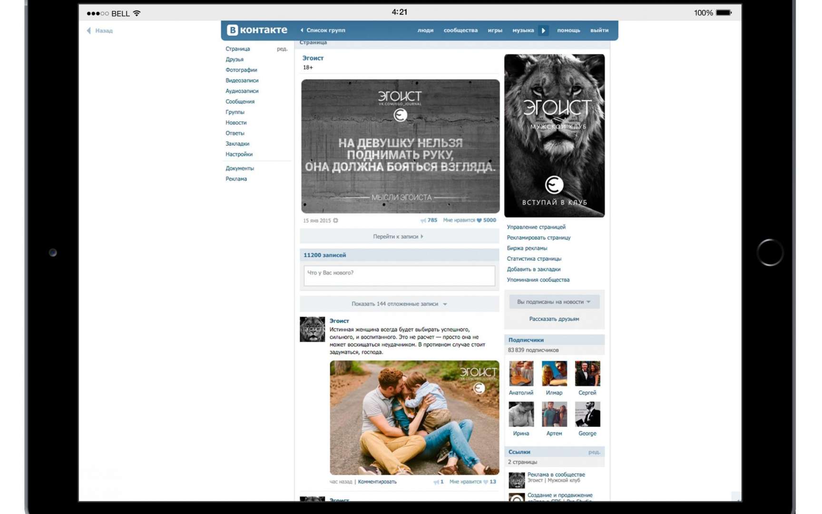
Task: Open Ответы in the sidebar
Action: click(x=235, y=133)
